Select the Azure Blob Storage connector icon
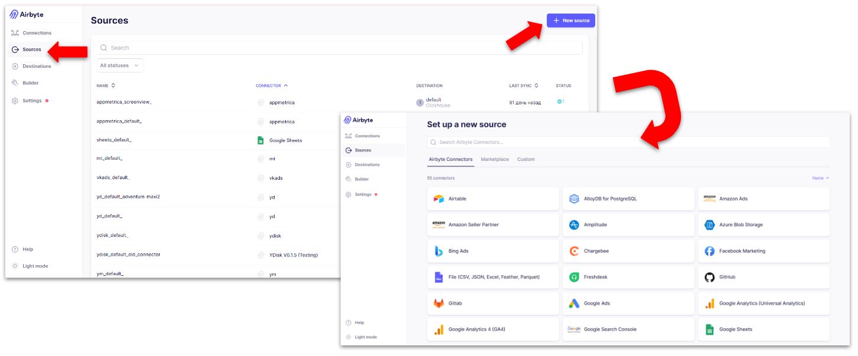The width and height of the screenshot is (858, 356). [x=710, y=225]
